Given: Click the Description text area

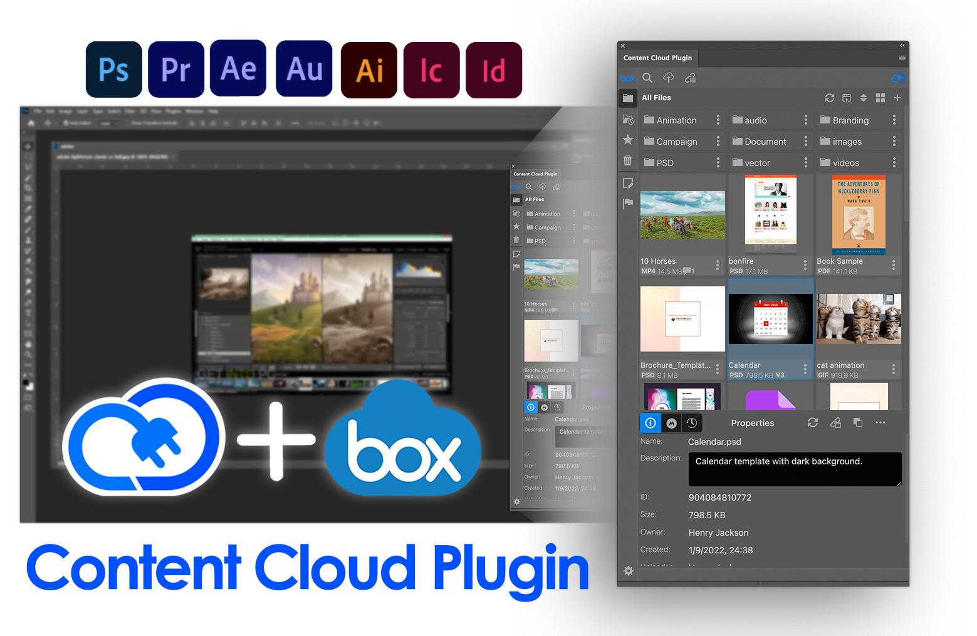Looking at the screenshot, I should [795, 469].
